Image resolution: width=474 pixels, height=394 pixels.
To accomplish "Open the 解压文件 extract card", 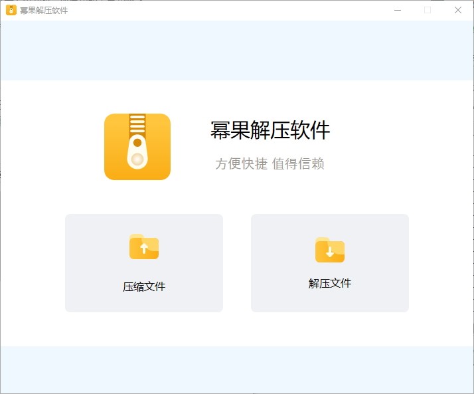I will pyautogui.click(x=330, y=263).
